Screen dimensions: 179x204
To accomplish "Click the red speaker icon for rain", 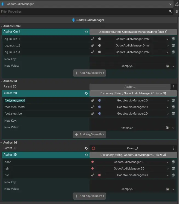I will (x=93, y=168).
